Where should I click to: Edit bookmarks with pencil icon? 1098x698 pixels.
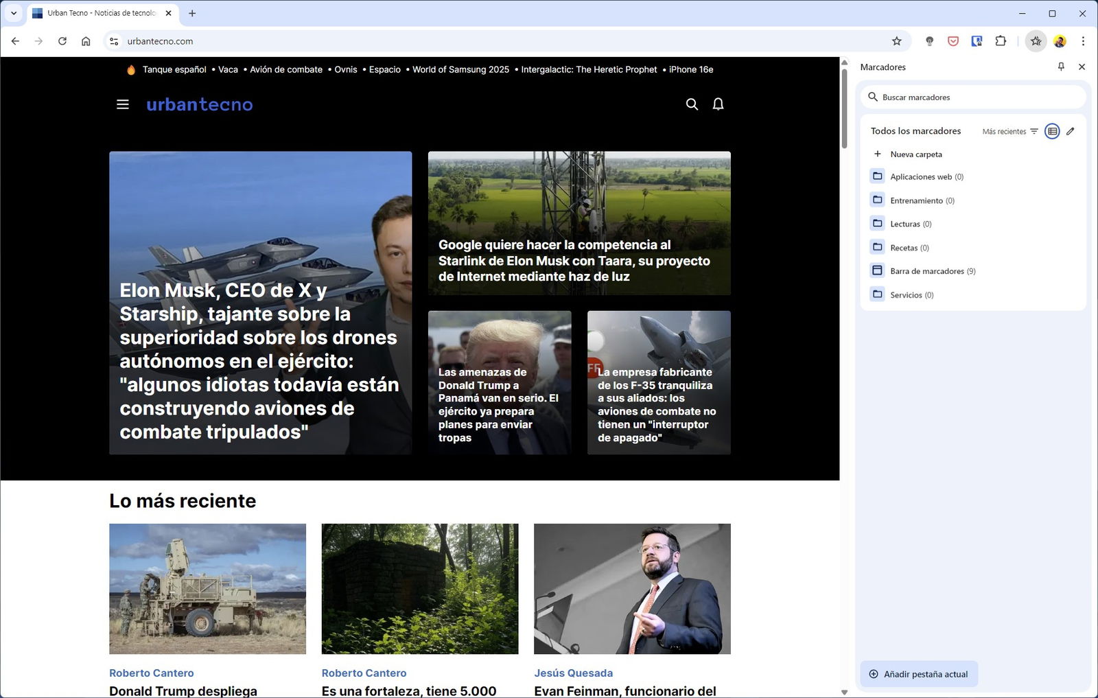tap(1071, 131)
